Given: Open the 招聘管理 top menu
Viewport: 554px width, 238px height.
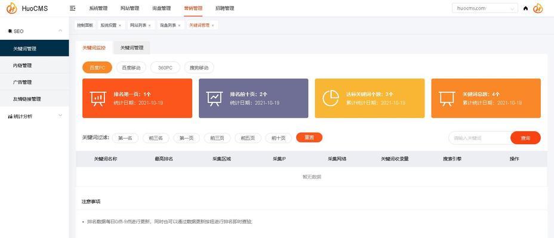Looking at the screenshot, I should [x=224, y=8].
